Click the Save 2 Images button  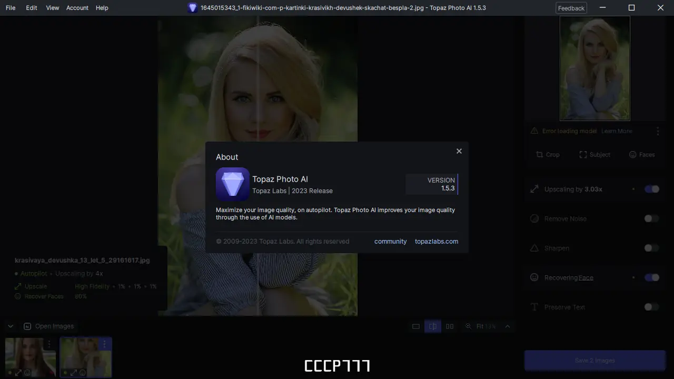tap(595, 361)
